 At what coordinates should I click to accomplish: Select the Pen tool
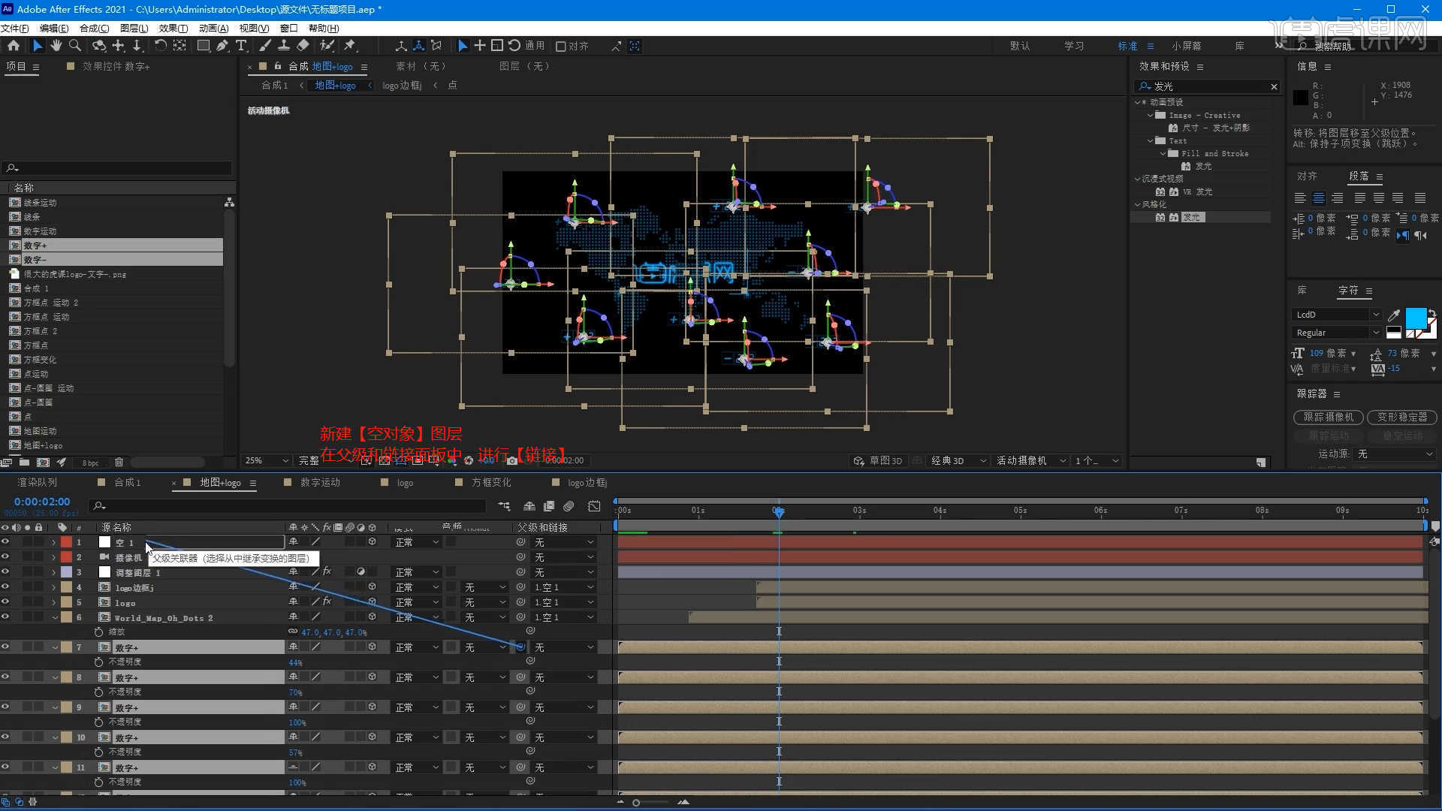222,46
